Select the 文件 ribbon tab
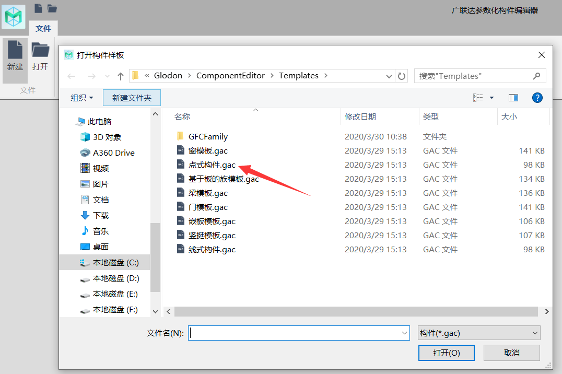 43,28
